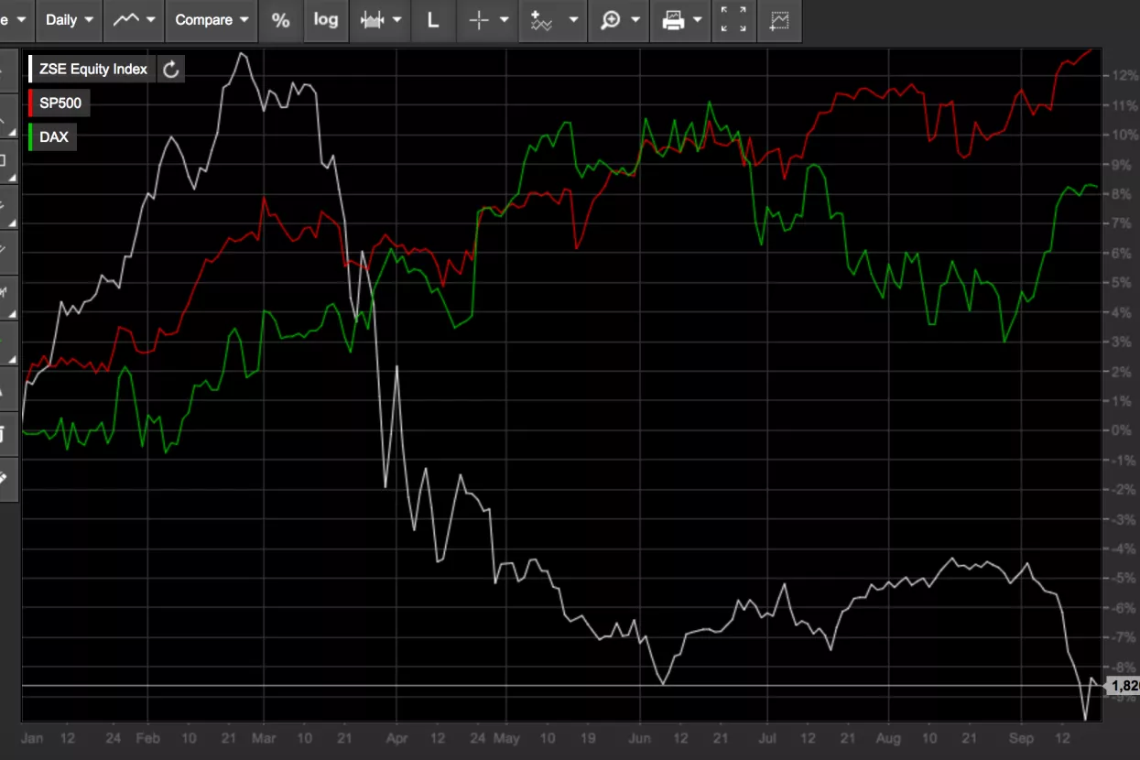Click the chart range icon with the histogram
Viewport: 1140px width, 760px height.
[372, 20]
